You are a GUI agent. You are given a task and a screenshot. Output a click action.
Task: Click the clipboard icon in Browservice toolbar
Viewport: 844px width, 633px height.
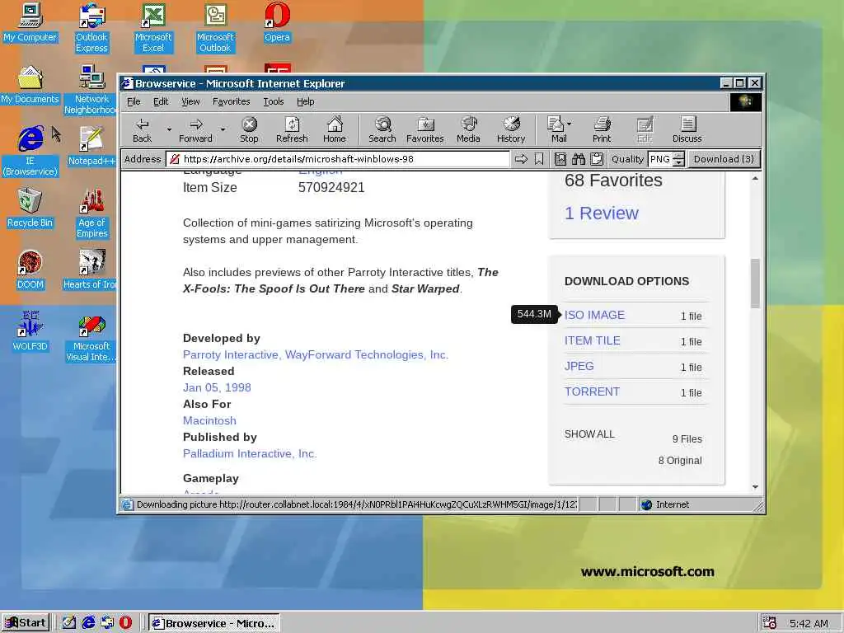click(597, 159)
